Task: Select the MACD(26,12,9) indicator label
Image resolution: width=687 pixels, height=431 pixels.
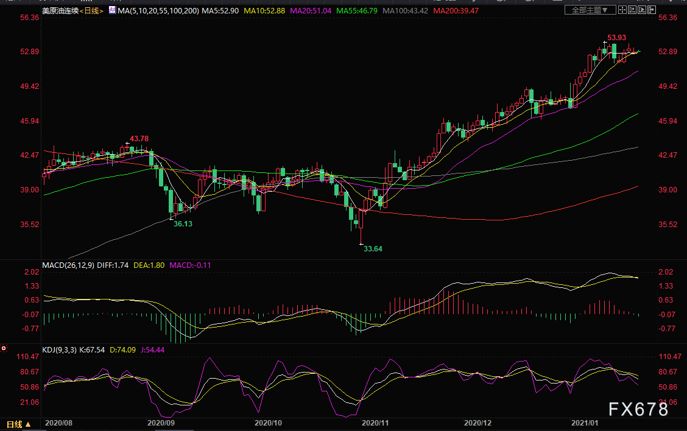Action: point(68,265)
